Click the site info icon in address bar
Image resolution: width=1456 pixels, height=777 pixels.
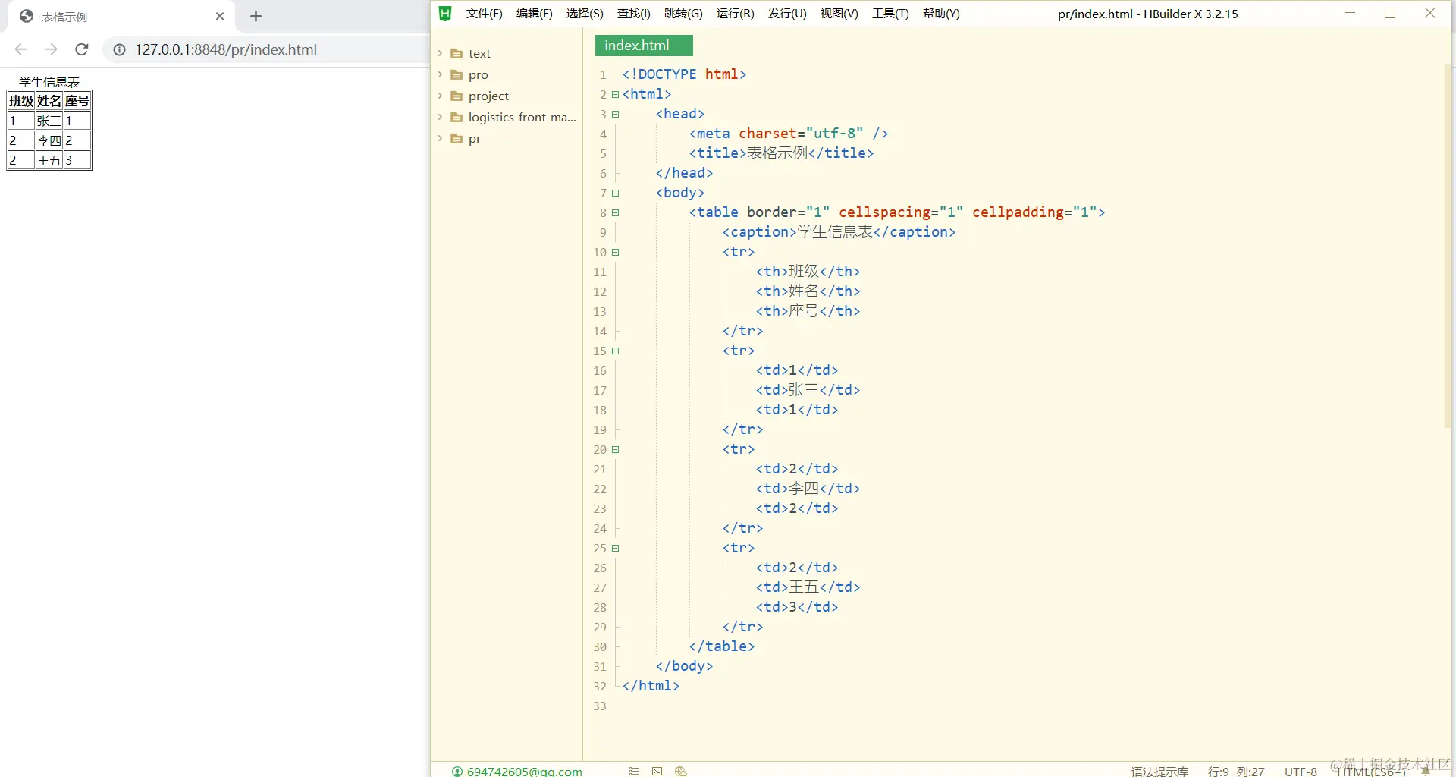[x=119, y=49]
